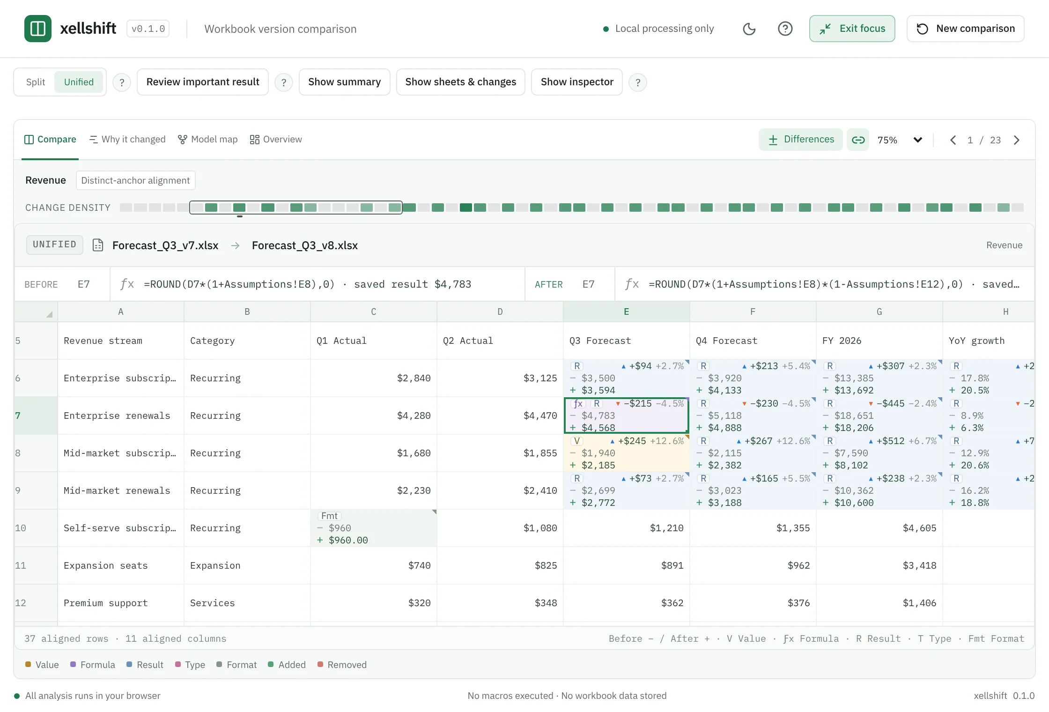Toggle the Differences filter
The width and height of the screenshot is (1049, 712).
click(801, 140)
